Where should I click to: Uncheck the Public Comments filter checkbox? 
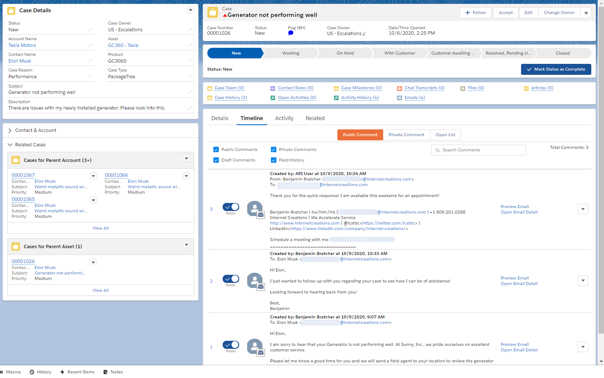coord(216,150)
